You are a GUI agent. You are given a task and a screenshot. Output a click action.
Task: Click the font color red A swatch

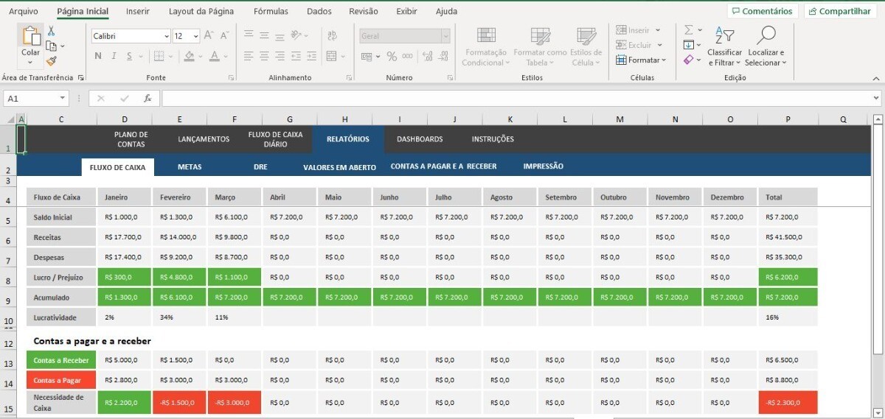tap(215, 56)
